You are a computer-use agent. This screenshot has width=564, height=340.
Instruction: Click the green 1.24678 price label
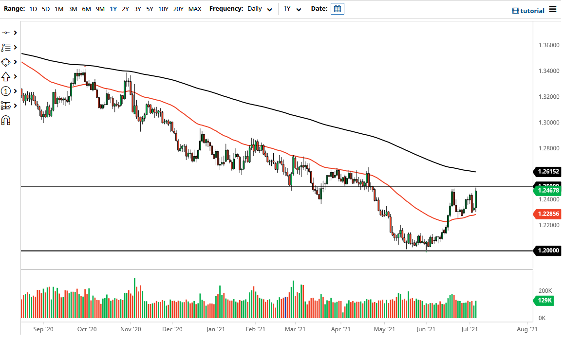coord(547,191)
